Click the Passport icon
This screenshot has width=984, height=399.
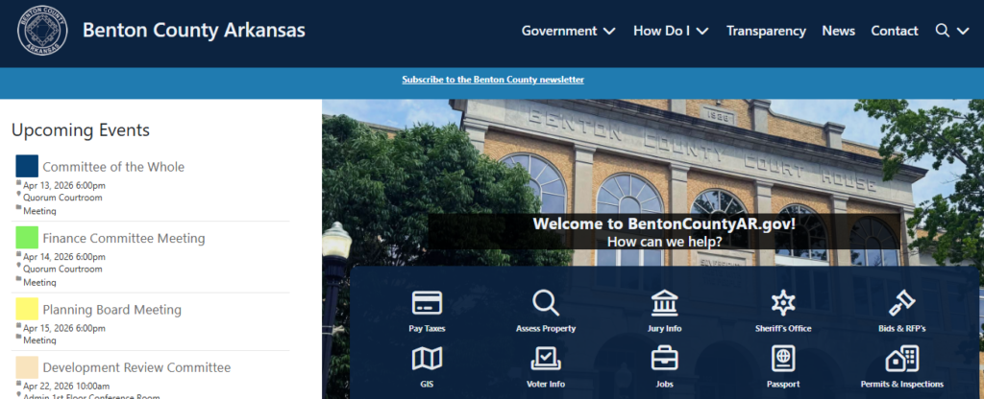coord(783,360)
